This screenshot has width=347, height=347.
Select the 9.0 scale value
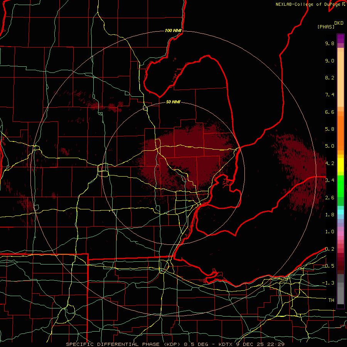(330, 61)
